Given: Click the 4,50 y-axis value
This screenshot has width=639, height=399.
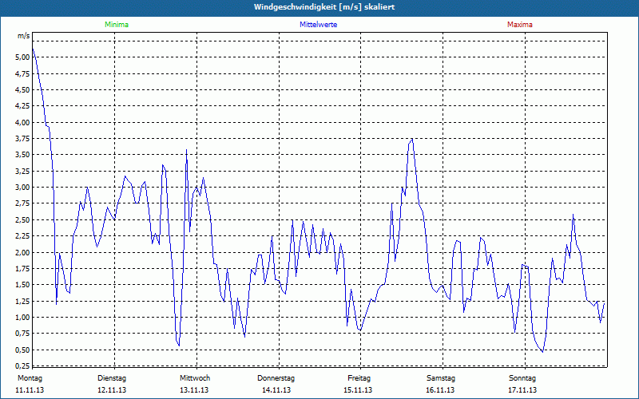Looking at the screenshot, I should tap(22, 90).
